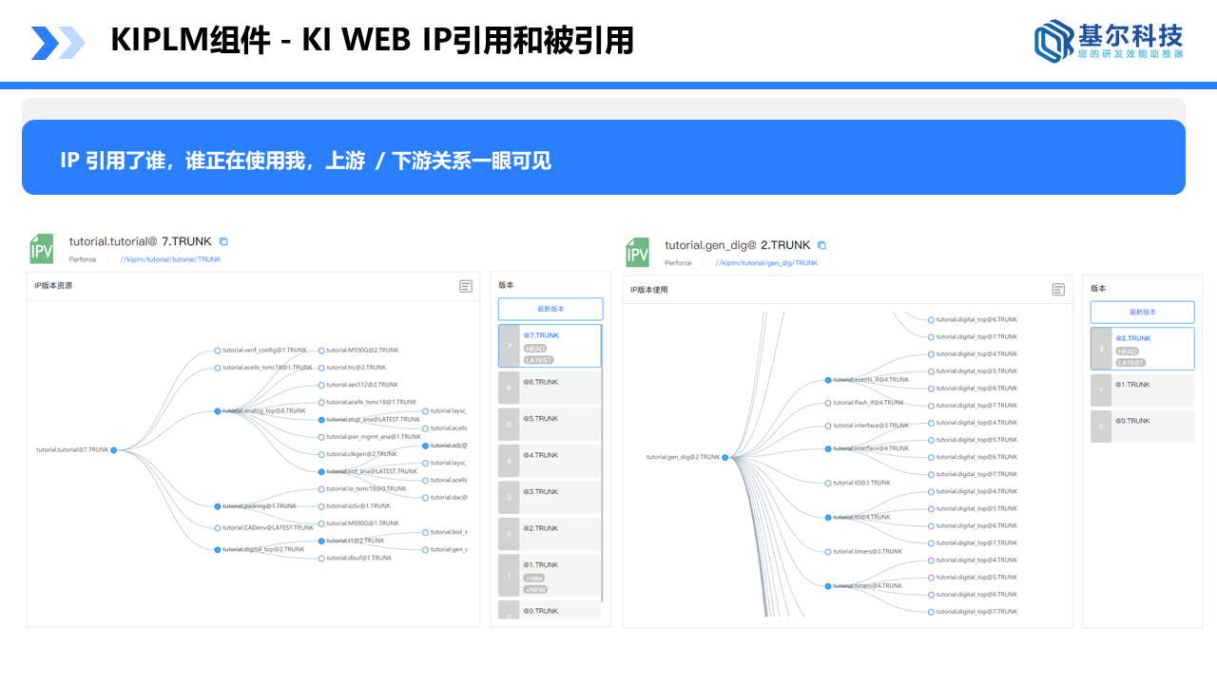The height and width of the screenshot is (684, 1217).
Task: Select version @0.TRUNK entry in left panel
Action: pos(550,613)
